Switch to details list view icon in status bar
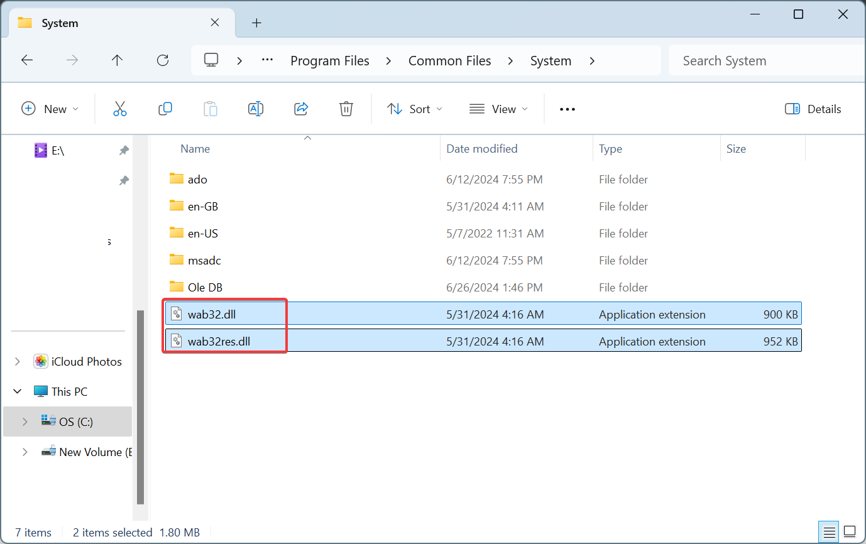Image resolution: width=866 pixels, height=544 pixels. (829, 532)
